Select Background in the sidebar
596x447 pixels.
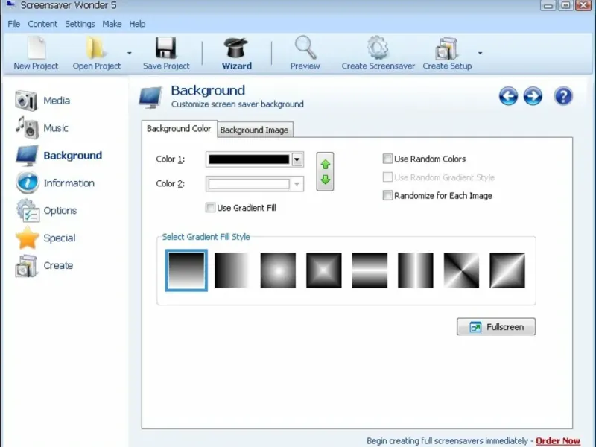[x=59, y=156]
